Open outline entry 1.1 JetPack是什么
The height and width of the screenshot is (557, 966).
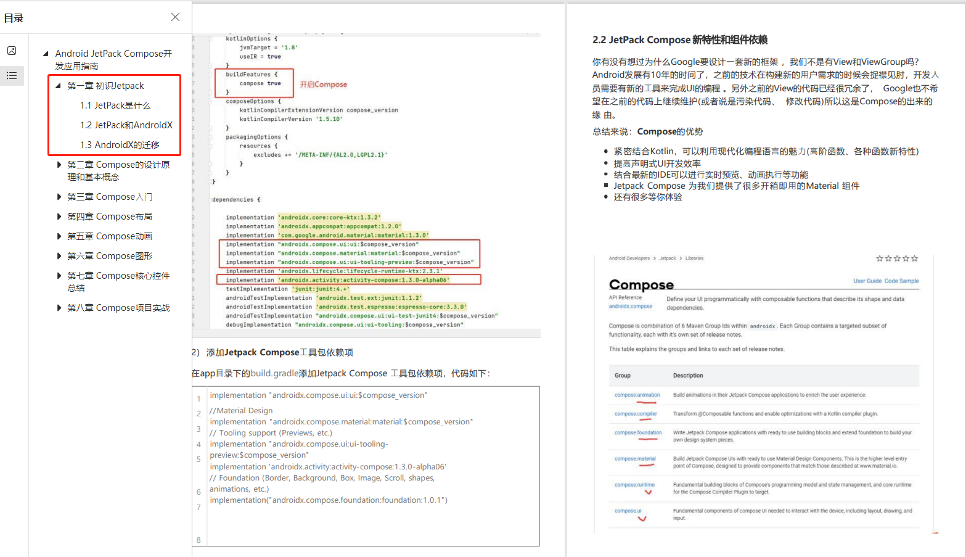(x=115, y=105)
